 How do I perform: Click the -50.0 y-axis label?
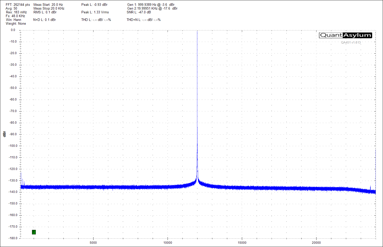click(13, 88)
